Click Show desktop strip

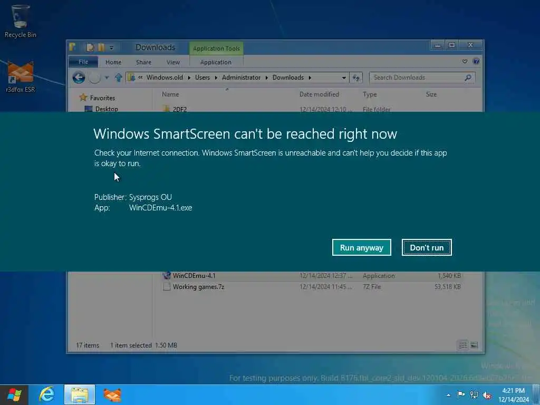tap(536, 395)
